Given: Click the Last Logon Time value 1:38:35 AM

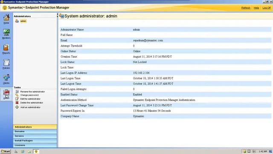Looking at the screenshot, I should [x=153, y=78].
